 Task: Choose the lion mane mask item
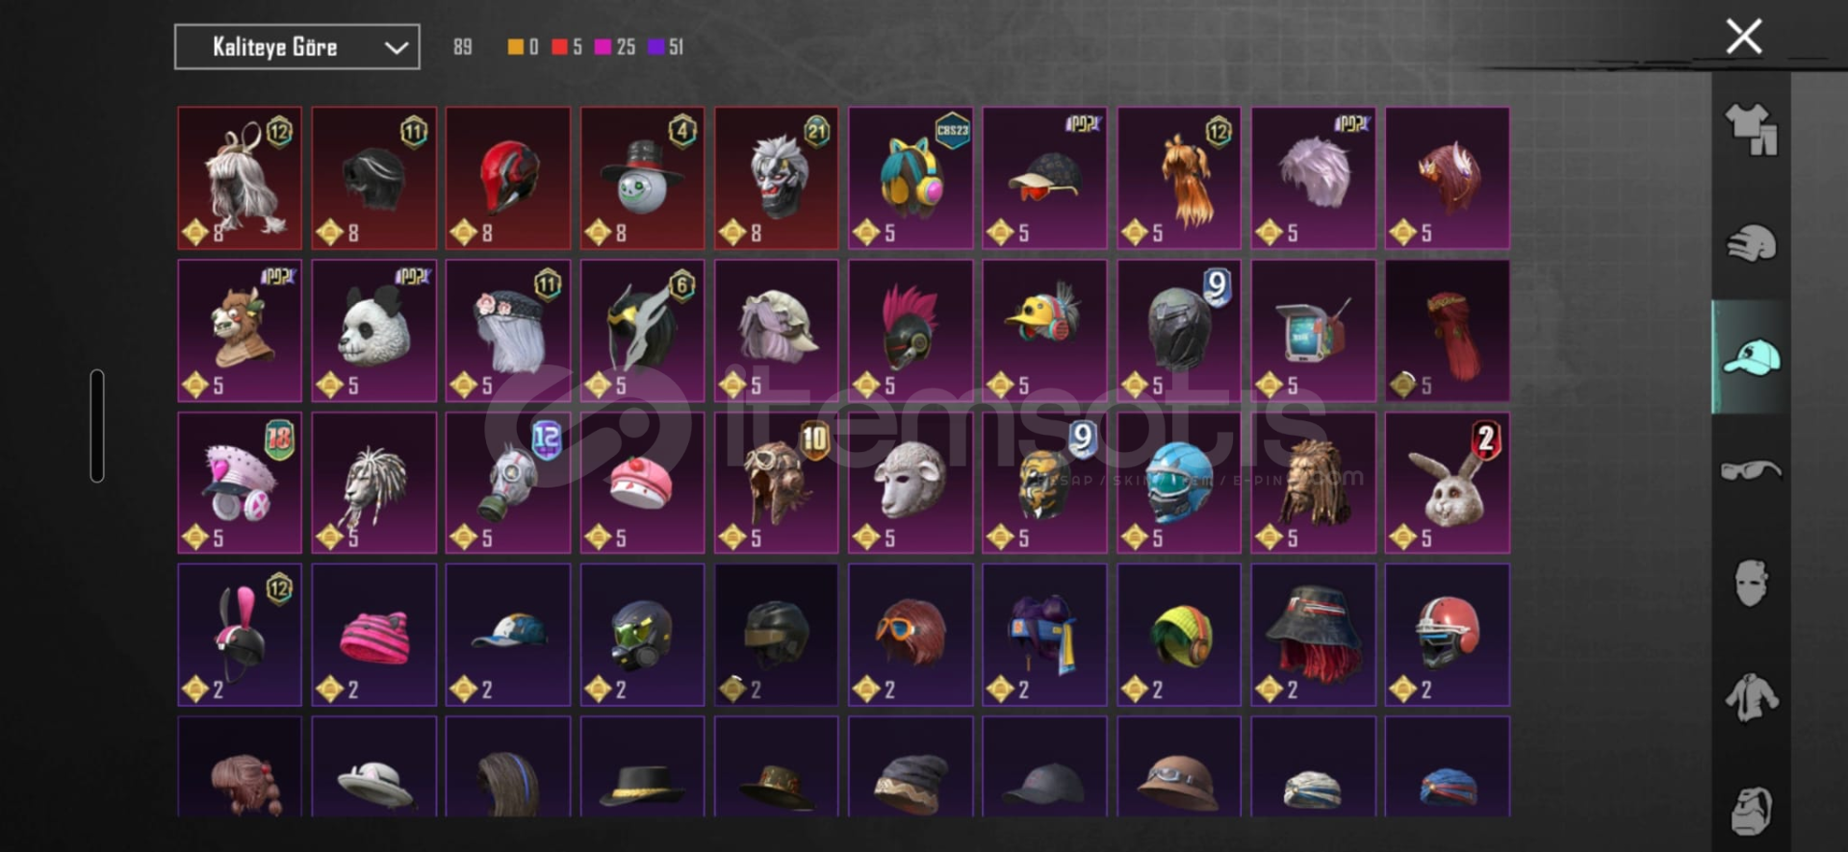coord(1313,483)
